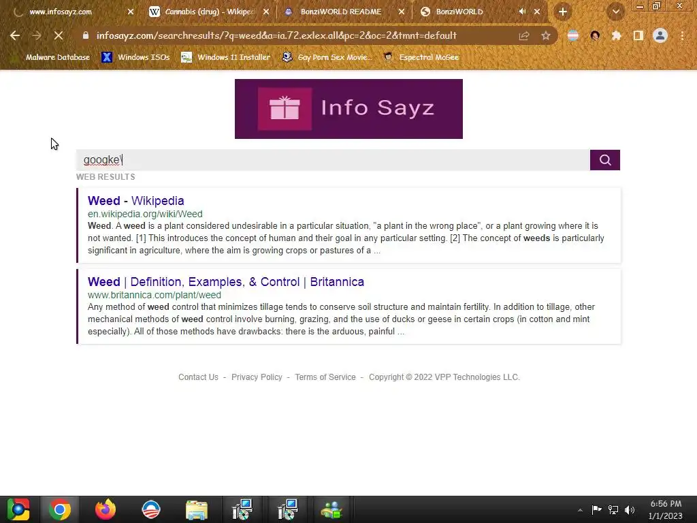Image resolution: width=697 pixels, height=523 pixels.
Task: Click the people messenger taskbar icon
Action: pos(331,510)
